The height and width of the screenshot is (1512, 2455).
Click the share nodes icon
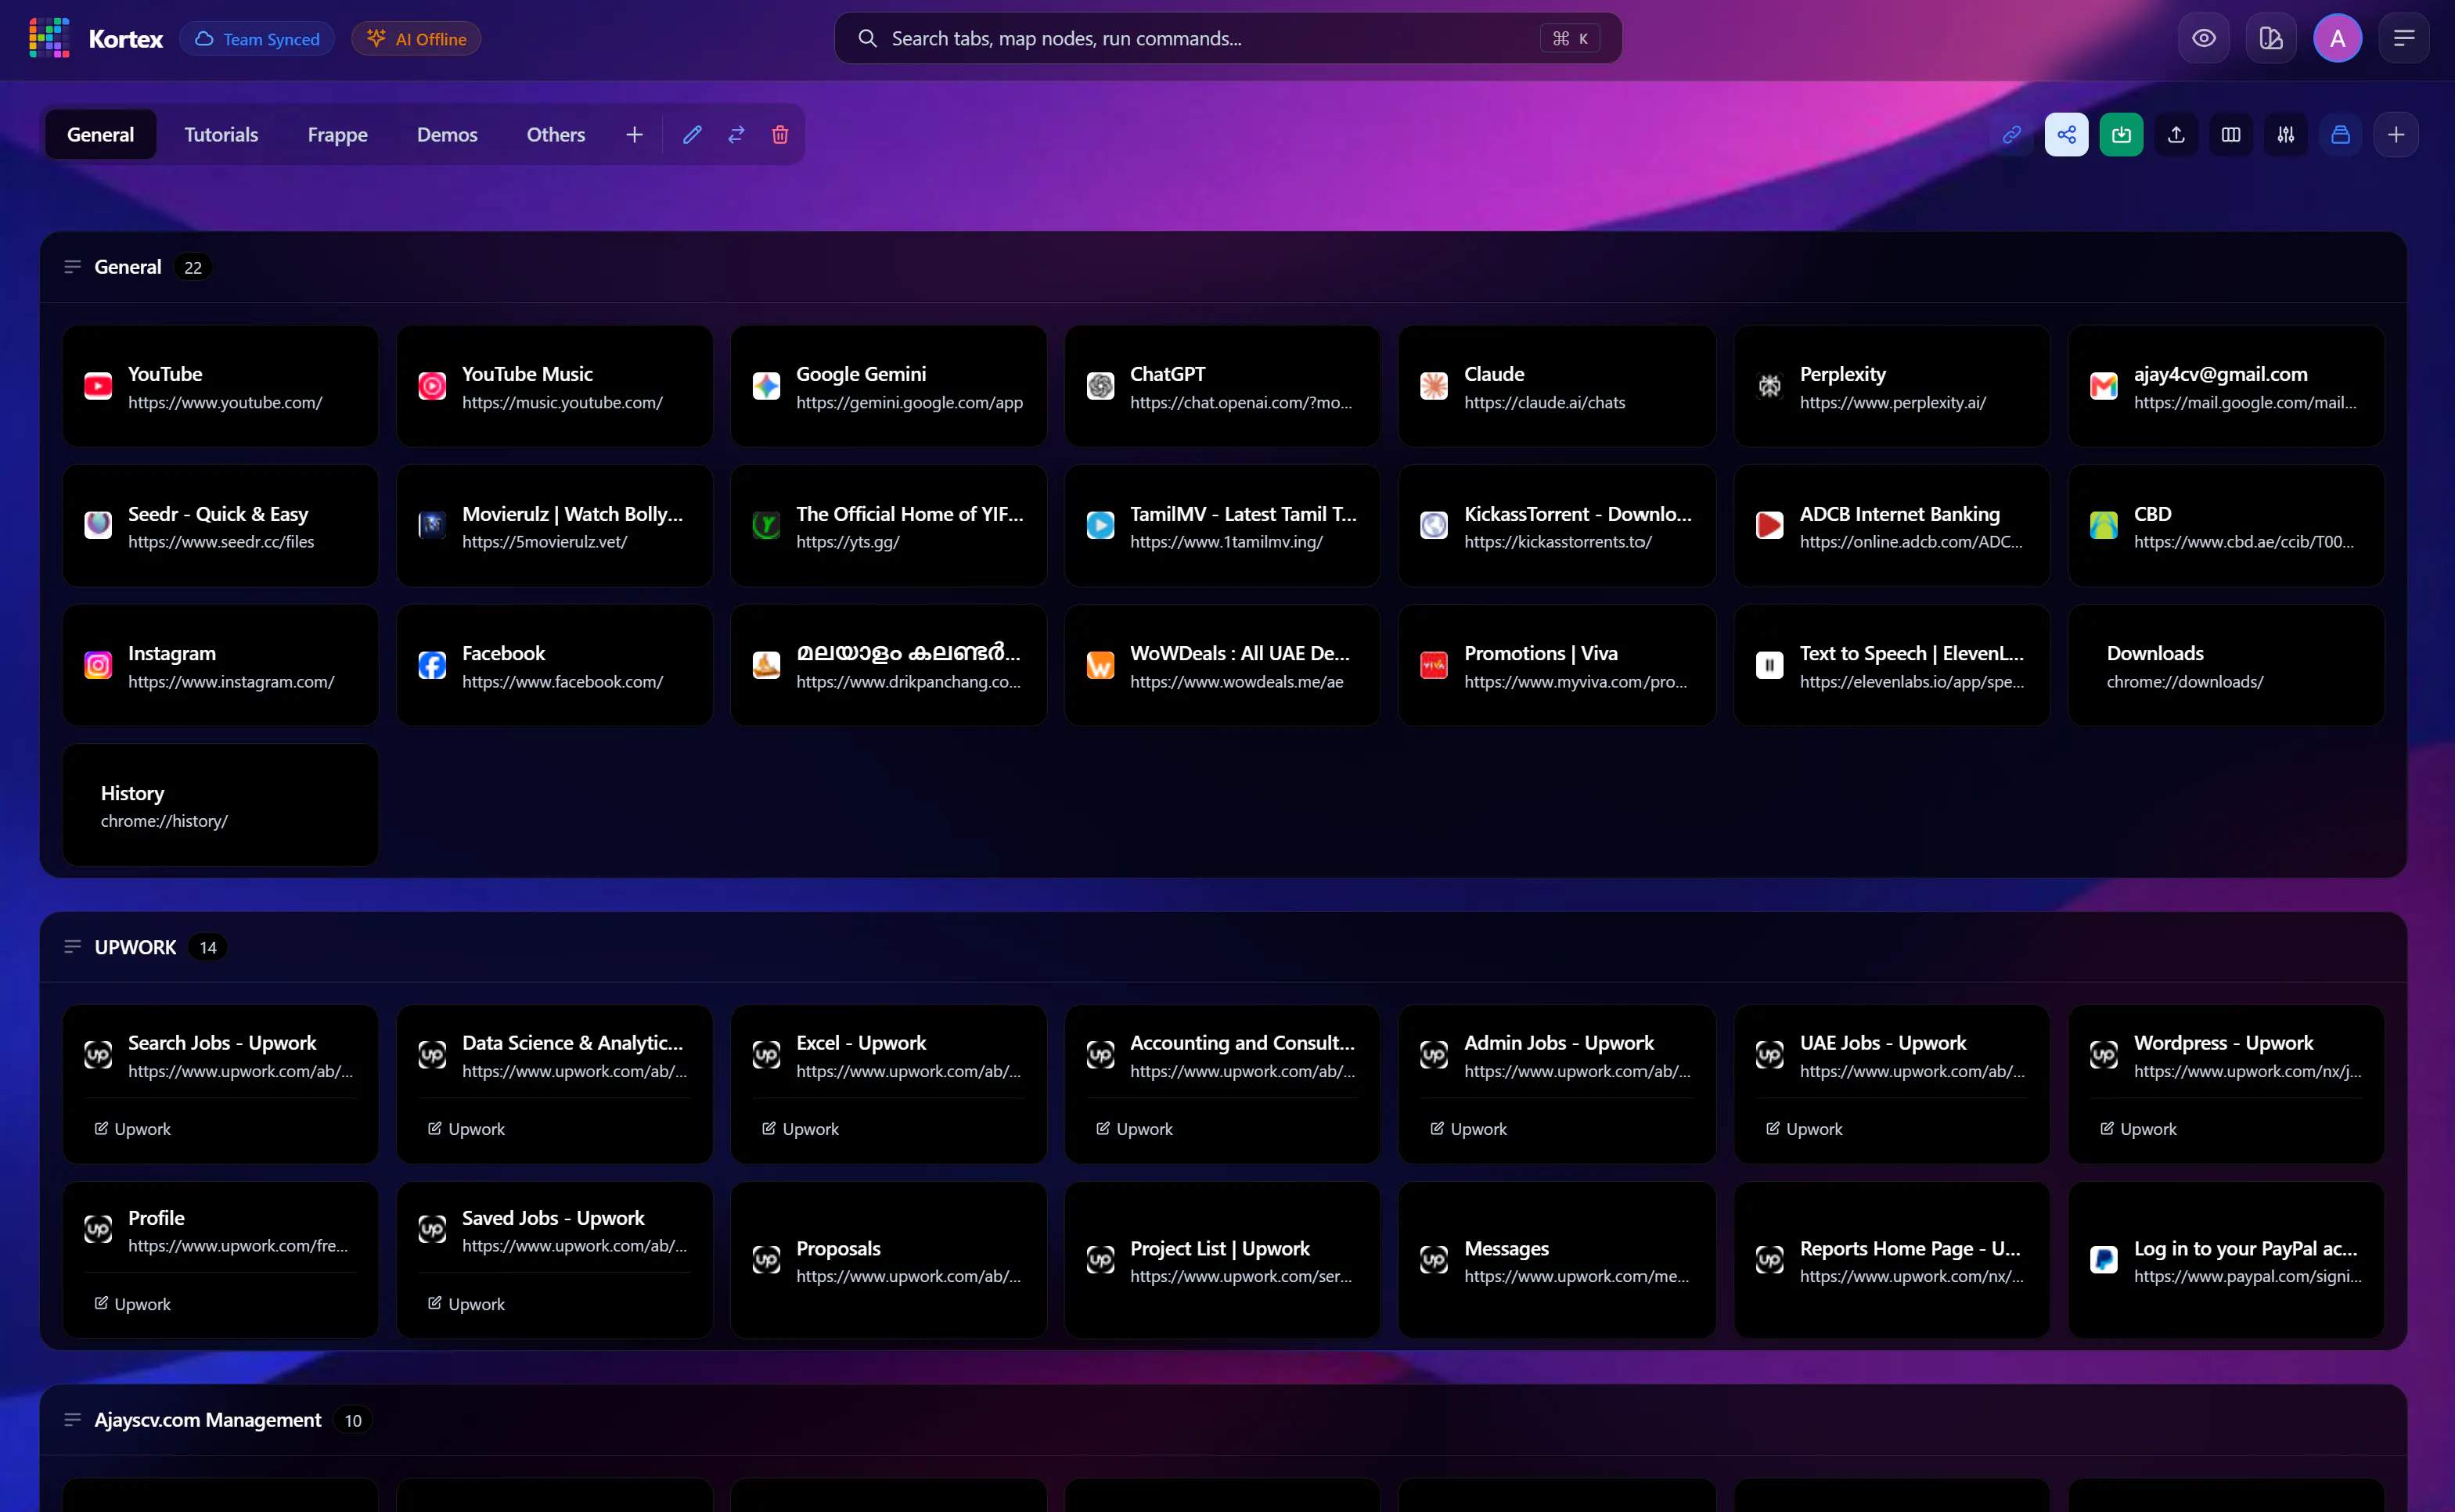2067,135
